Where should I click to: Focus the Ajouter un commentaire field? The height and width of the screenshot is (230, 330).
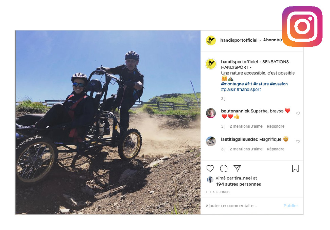(x=242, y=206)
